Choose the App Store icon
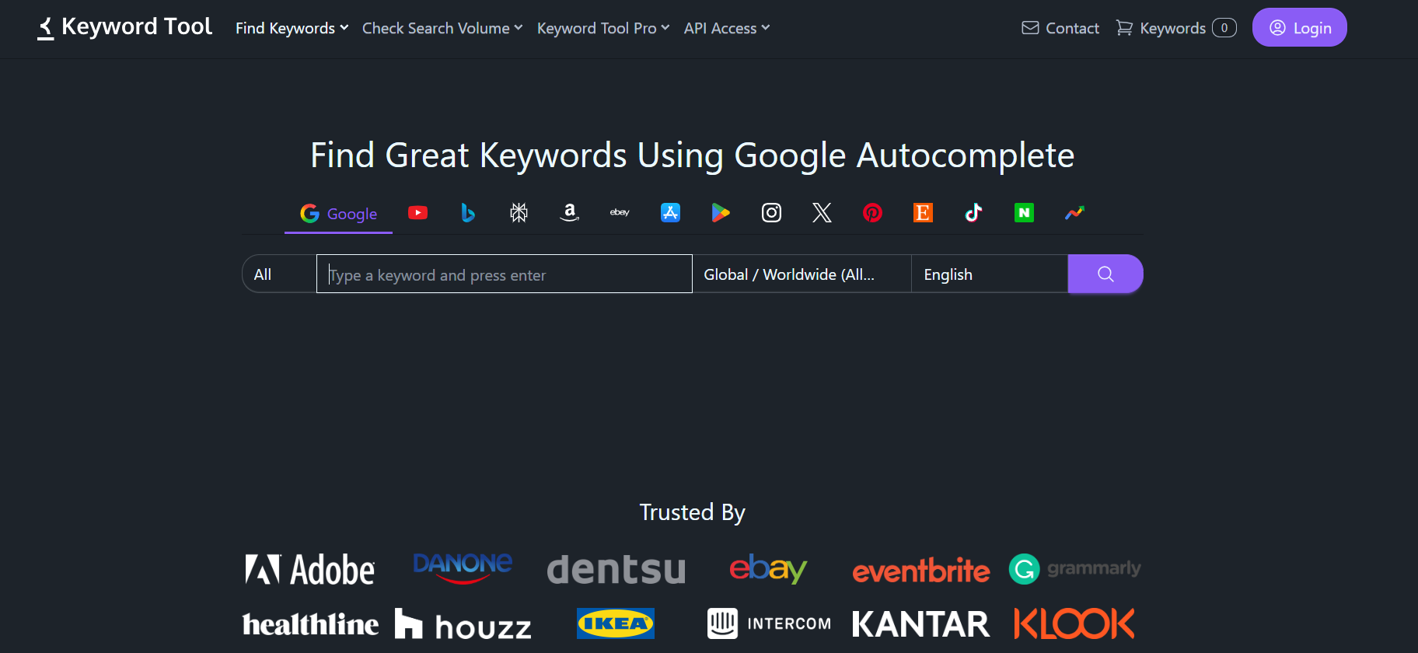 pyautogui.click(x=670, y=213)
